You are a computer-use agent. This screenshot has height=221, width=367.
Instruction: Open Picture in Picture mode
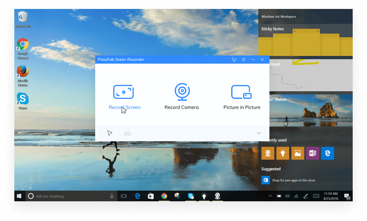coord(241,92)
